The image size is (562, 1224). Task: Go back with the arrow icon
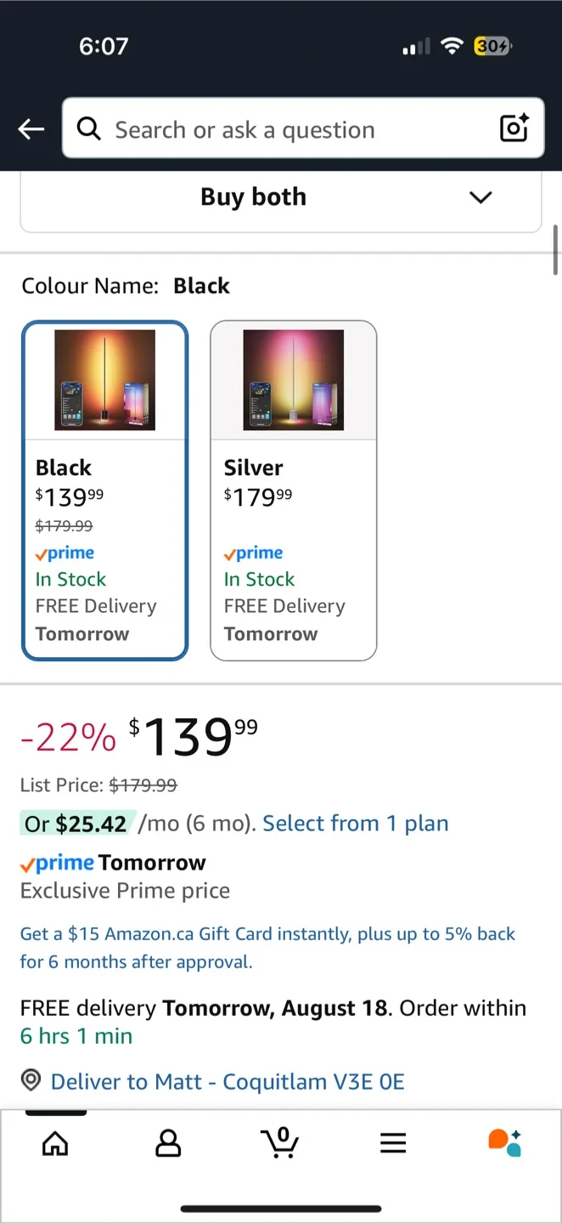(x=31, y=128)
